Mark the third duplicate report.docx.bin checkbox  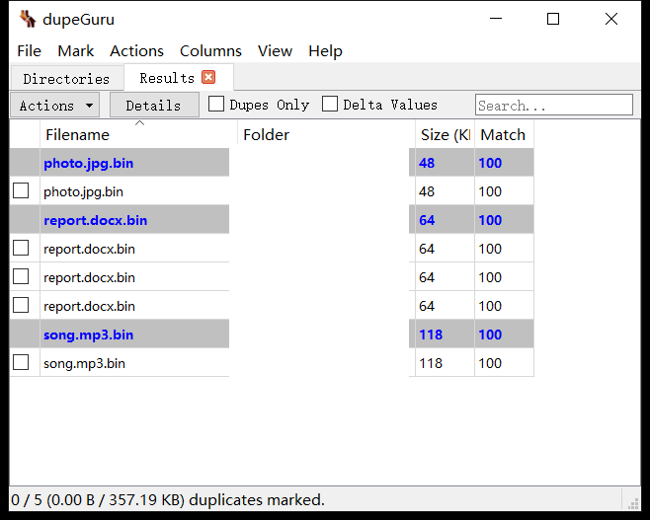(x=21, y=305)
